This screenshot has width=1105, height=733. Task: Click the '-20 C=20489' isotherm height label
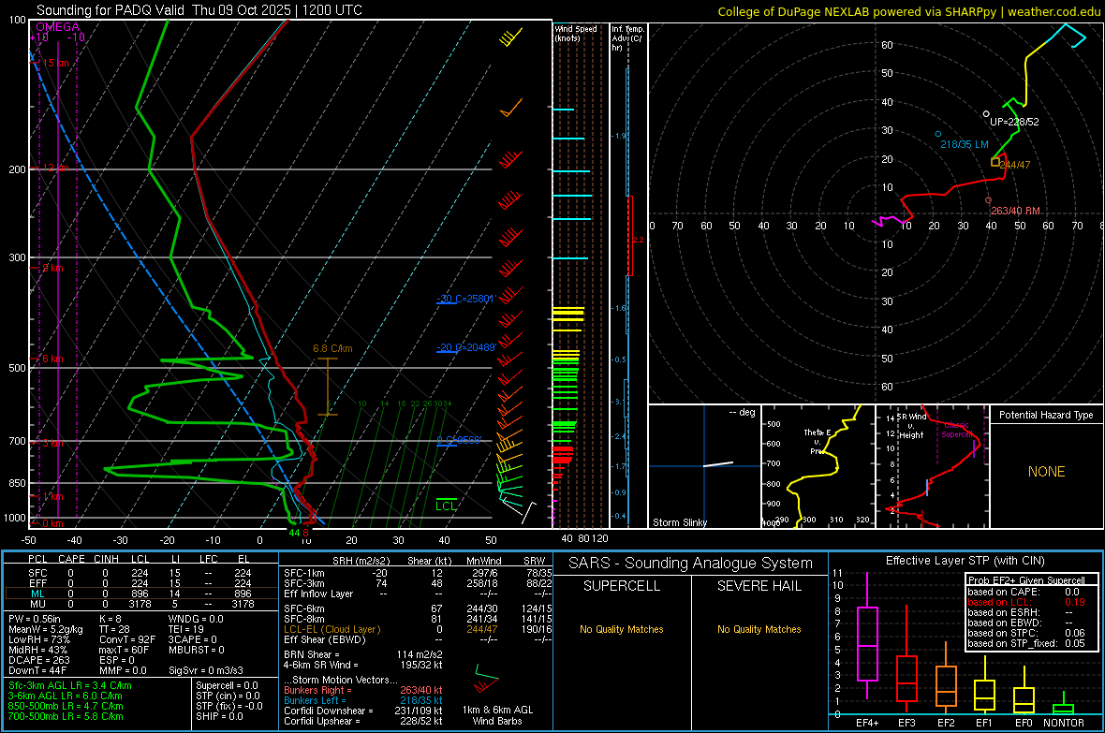(466, 346)
